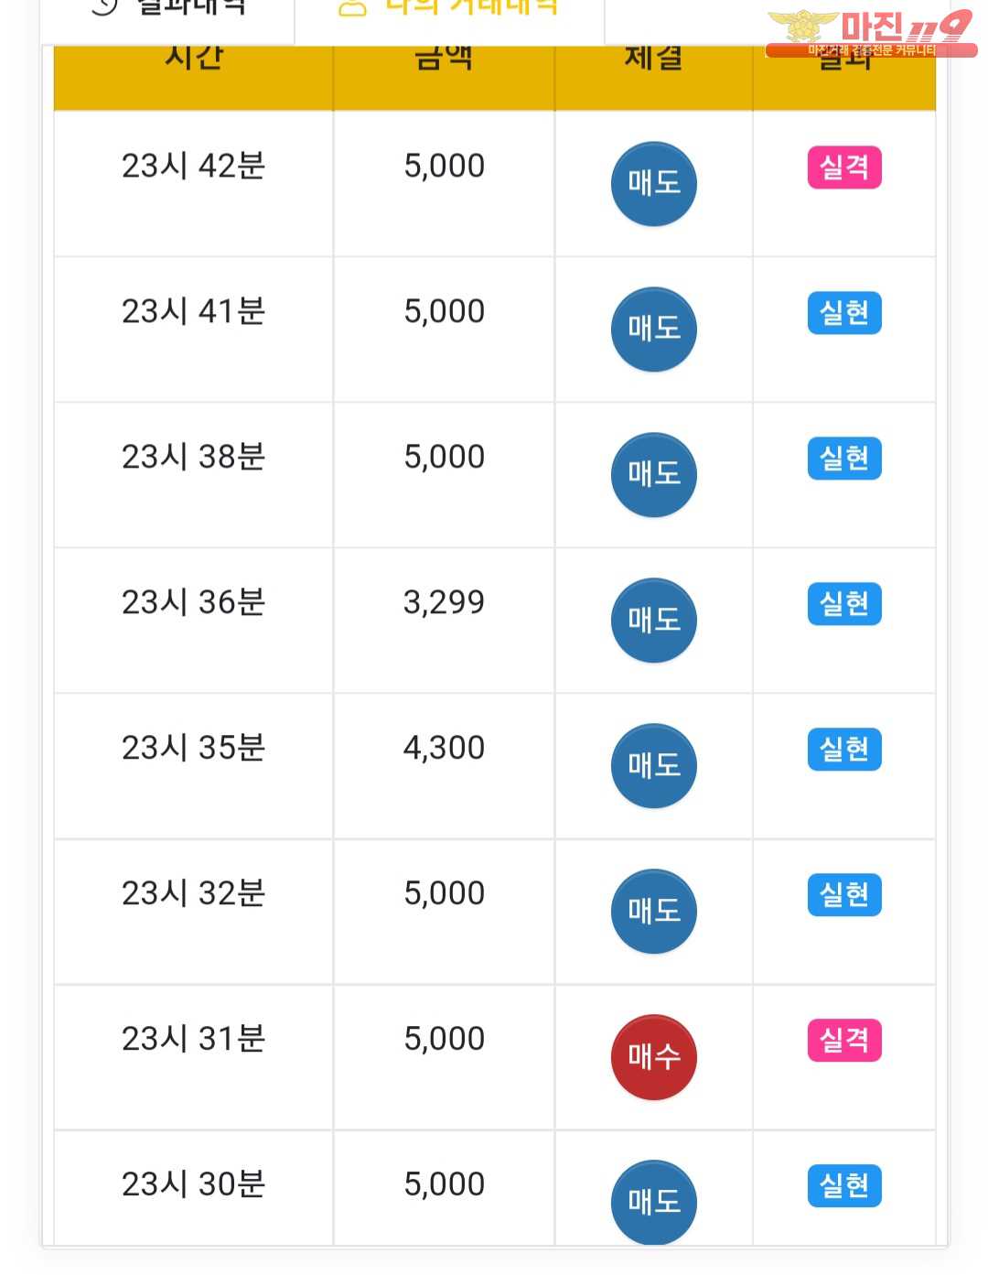Click the 23시 35분 time cell
Image resolution: width=988 pixels, height=1275 pixels.
click(194, 748)
